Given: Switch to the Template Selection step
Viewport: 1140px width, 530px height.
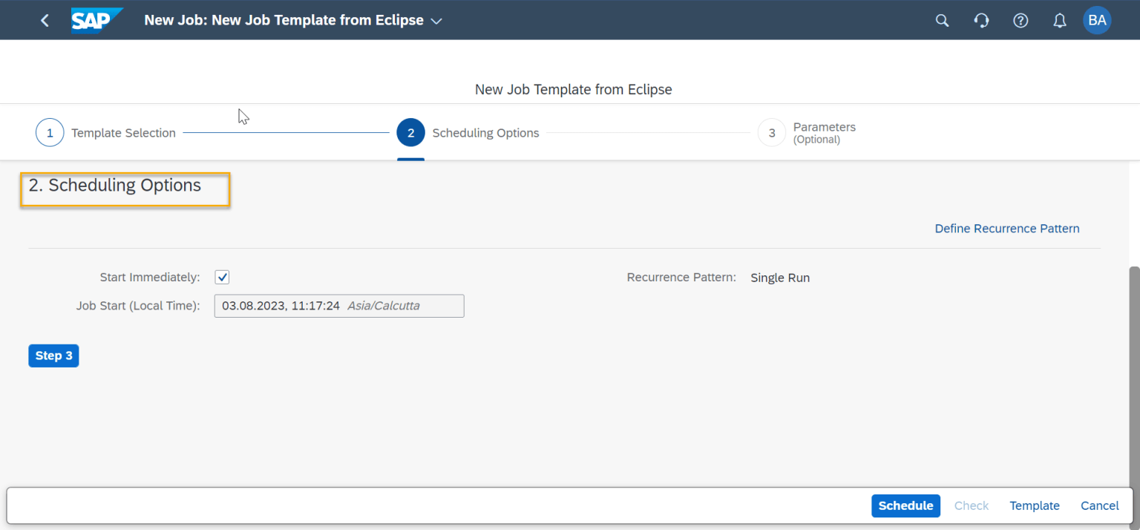Looking at the screenshot, I should [123, 132].
